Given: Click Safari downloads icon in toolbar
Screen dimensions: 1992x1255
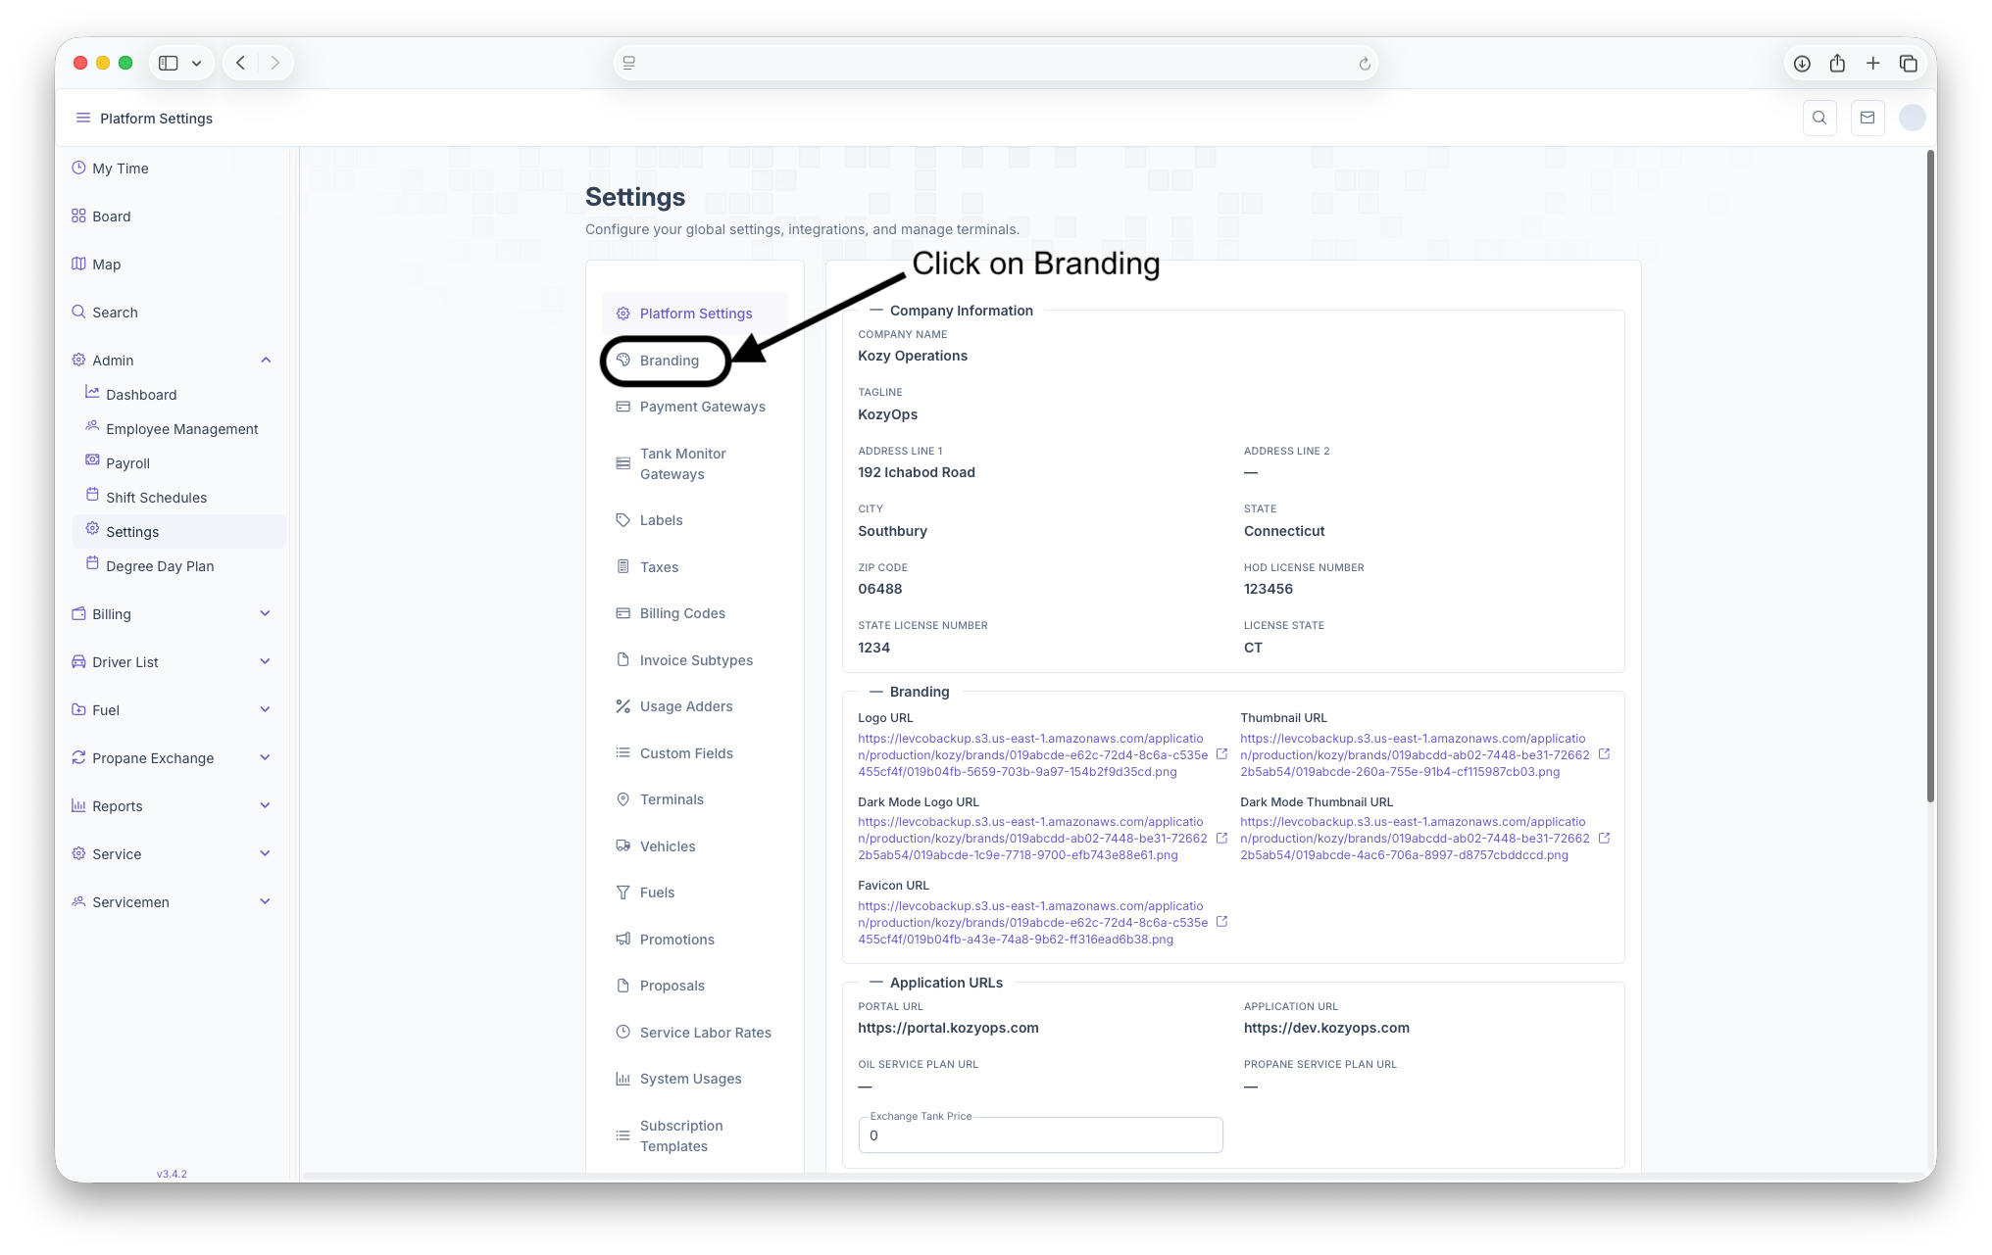Looking at the screenshot, I should click(1802, 64).
